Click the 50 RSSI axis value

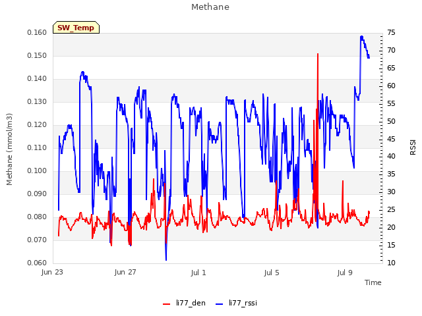tap(391, 121)
